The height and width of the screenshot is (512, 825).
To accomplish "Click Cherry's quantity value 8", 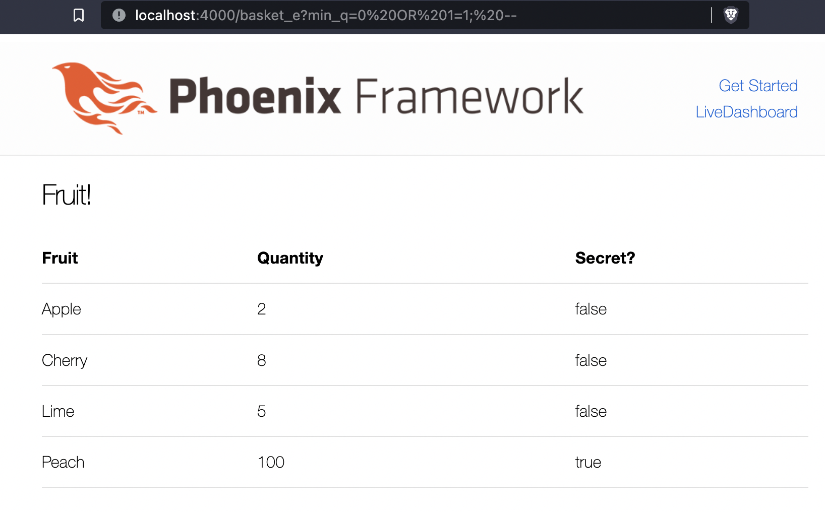I will pyautogui.click(x=261, y=360).
